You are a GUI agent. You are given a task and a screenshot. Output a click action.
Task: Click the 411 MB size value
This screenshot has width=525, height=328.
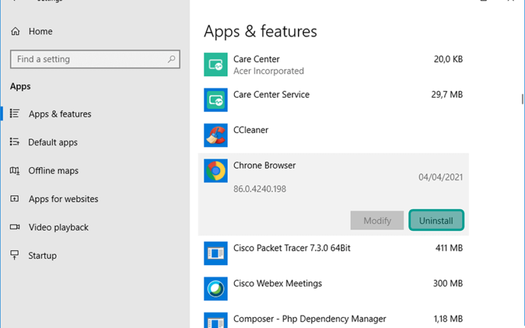[449, 248]
